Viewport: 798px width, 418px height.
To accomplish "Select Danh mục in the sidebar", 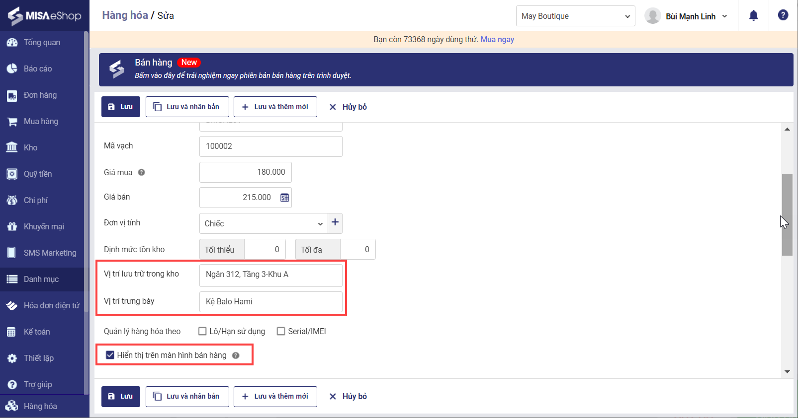I will 42,279.
